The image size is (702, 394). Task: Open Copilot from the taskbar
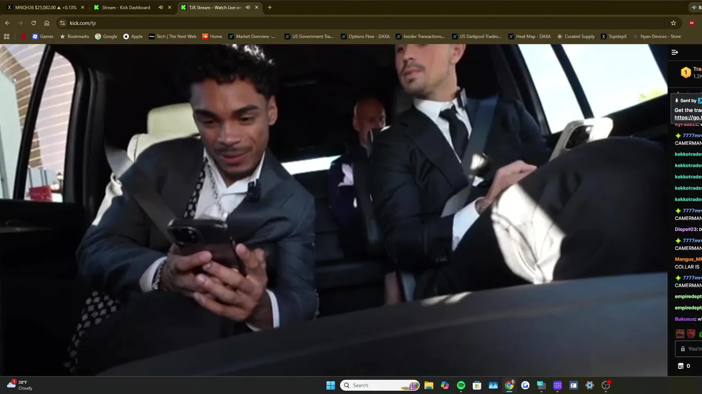[x=445, y=385]
